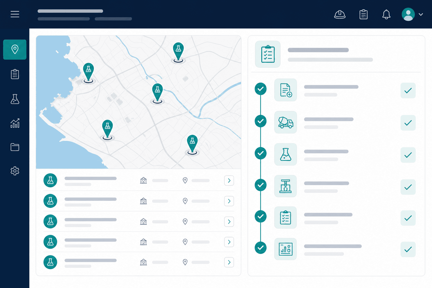The width and height of the screenshot is (432, 288).
Task: Click flask icon in second list row
Action: pos(50,201)
